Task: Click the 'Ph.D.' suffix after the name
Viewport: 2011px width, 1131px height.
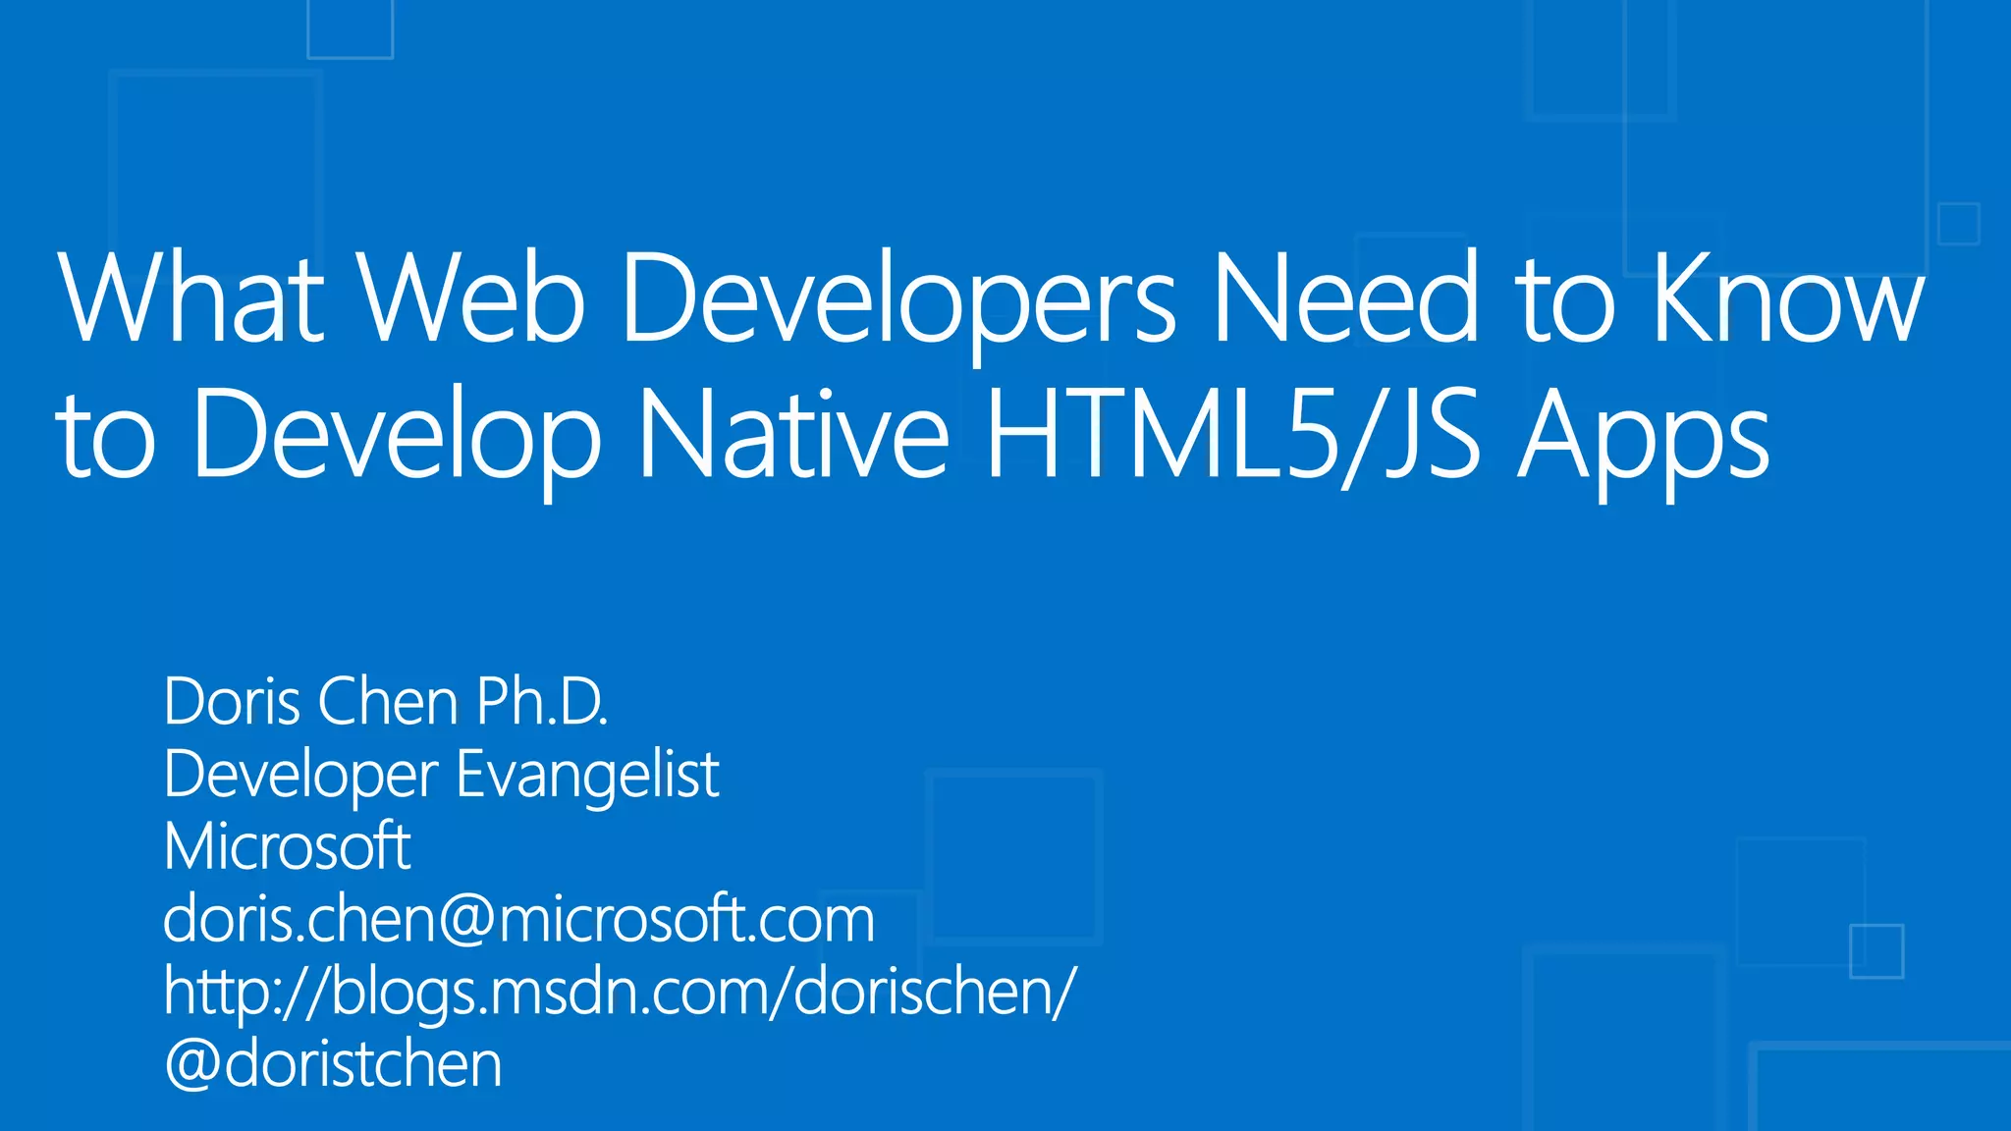Action: tap(542, 702)
